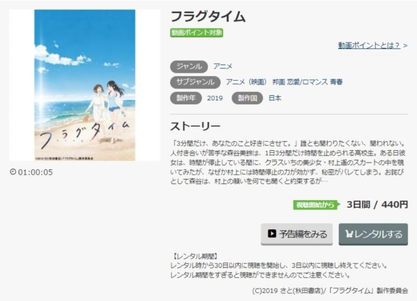Click the フラグタイム title heading
Image resolution: width=417 pixels, height=301 pixels.
[x=208, y=16]
